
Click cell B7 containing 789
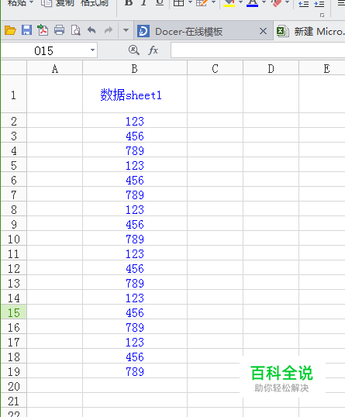(x=135, y=195)
